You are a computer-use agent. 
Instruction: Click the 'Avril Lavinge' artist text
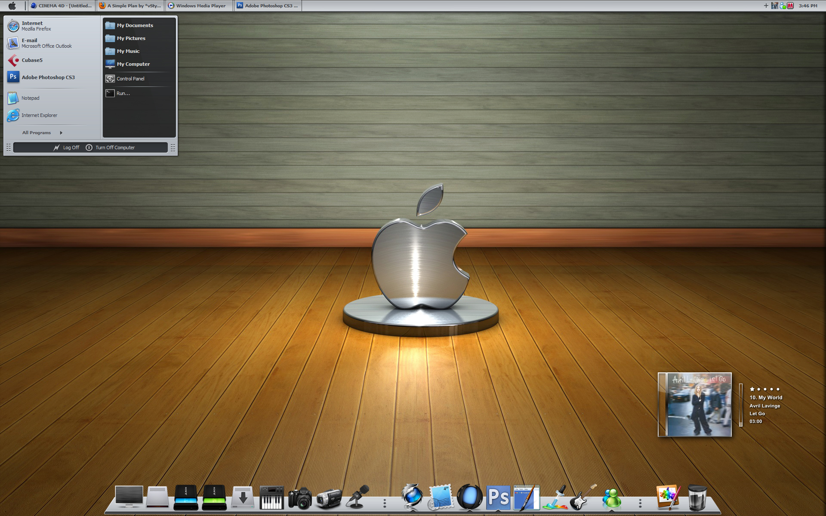pos(764,406)
